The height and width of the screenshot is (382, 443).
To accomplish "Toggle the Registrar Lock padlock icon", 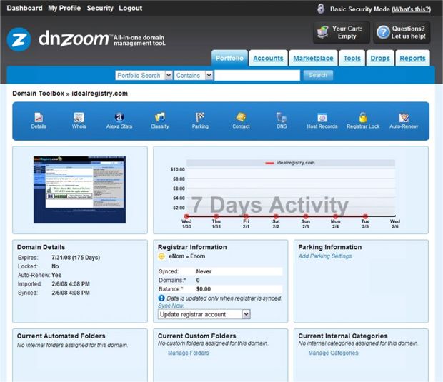I will [x=363, y=117].
